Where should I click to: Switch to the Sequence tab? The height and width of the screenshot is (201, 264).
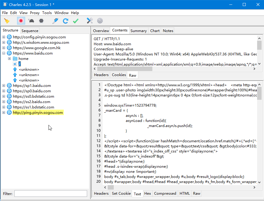30,31
